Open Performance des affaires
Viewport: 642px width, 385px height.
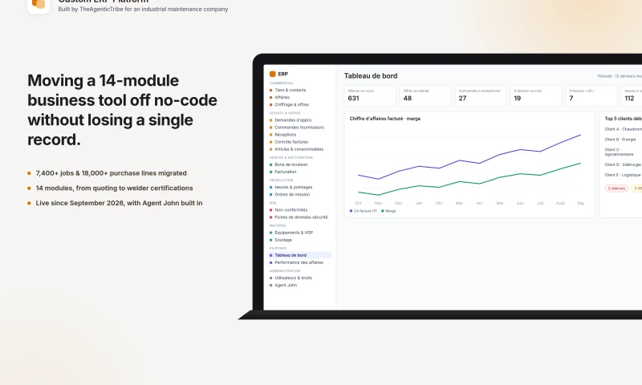tap(299, 262)
